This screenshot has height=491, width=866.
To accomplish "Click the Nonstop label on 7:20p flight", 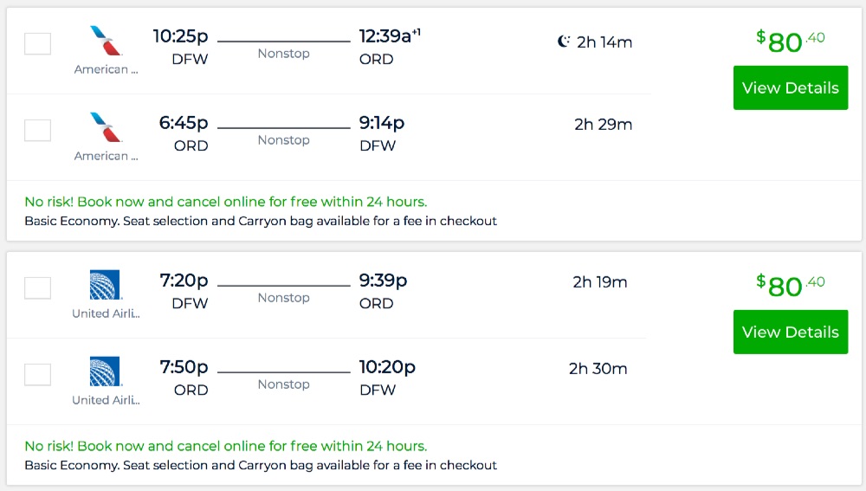I will [x=283, y=298].
